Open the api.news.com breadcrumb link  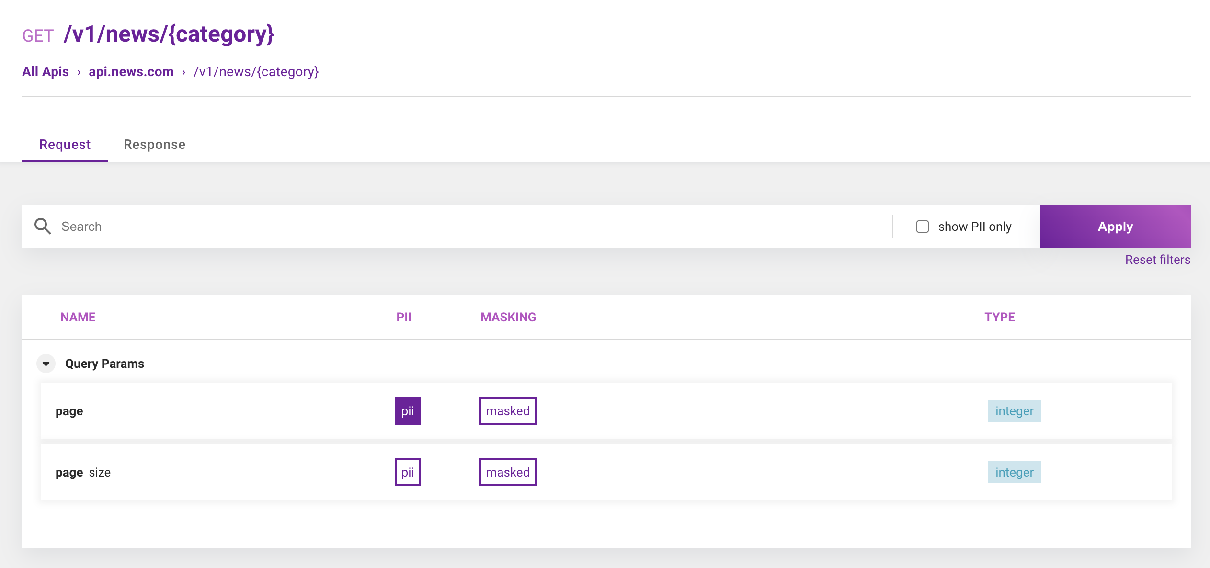[131, 72]
